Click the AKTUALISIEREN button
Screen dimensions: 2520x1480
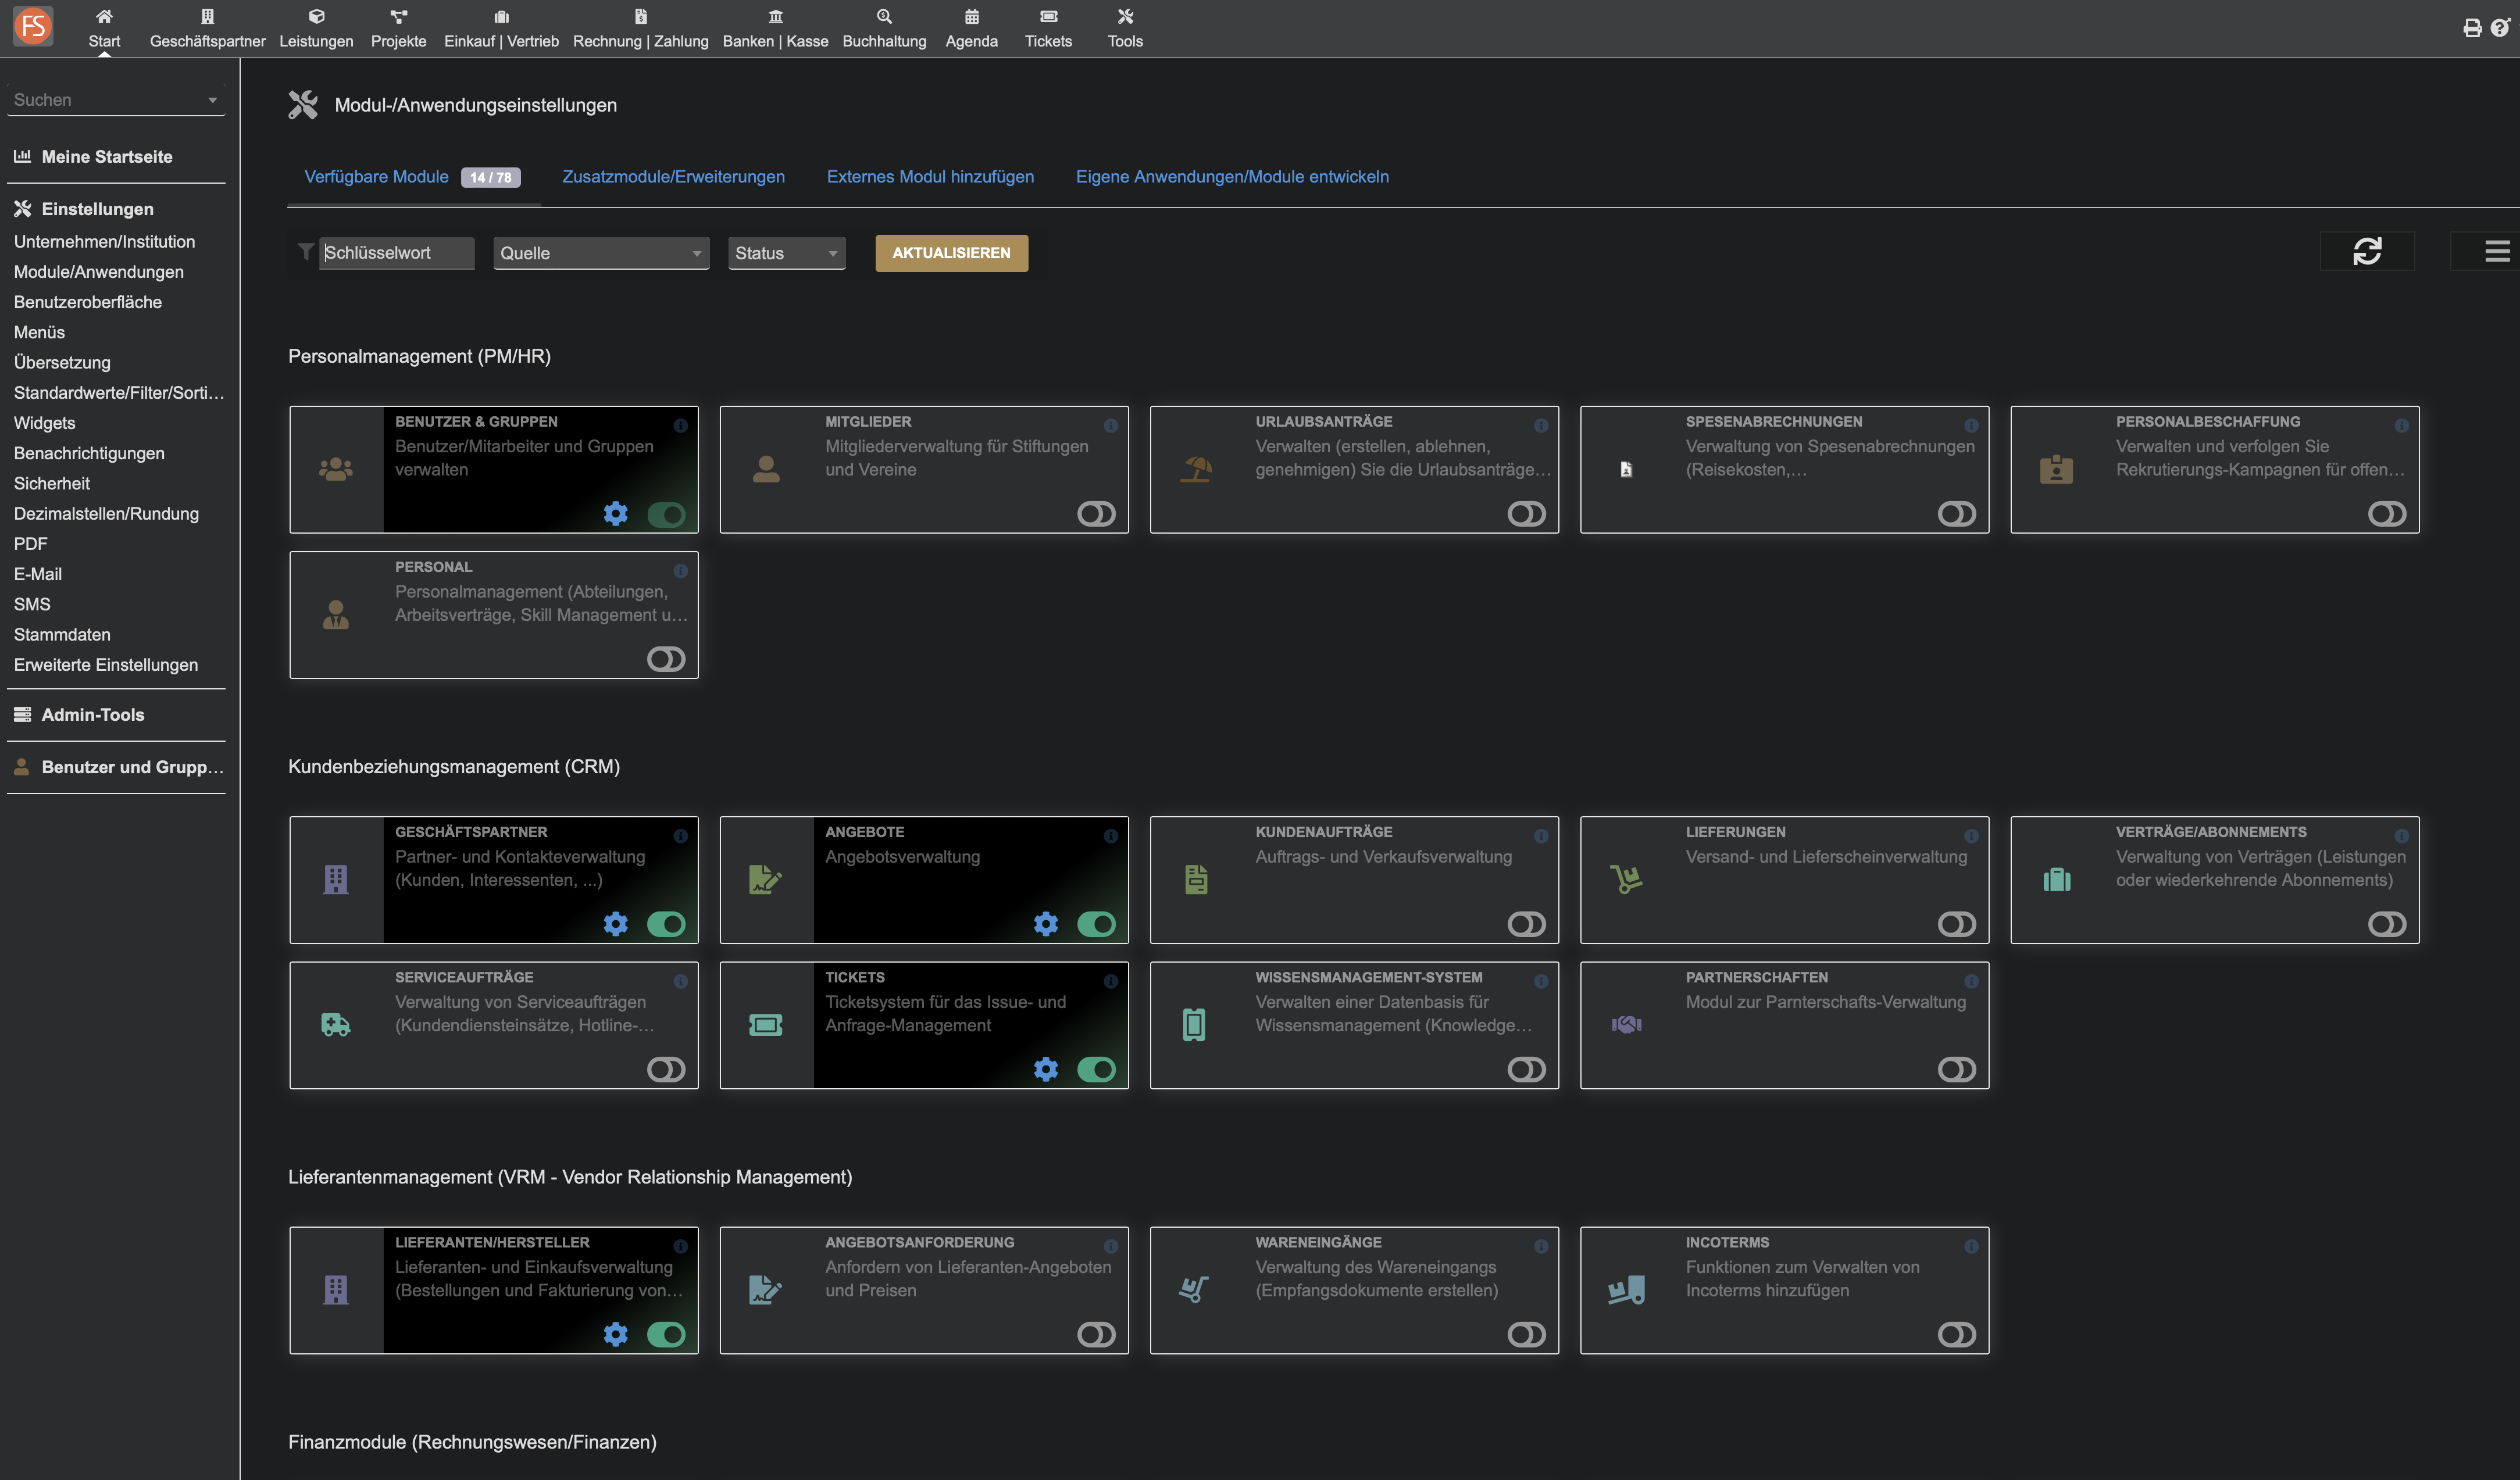951,253
